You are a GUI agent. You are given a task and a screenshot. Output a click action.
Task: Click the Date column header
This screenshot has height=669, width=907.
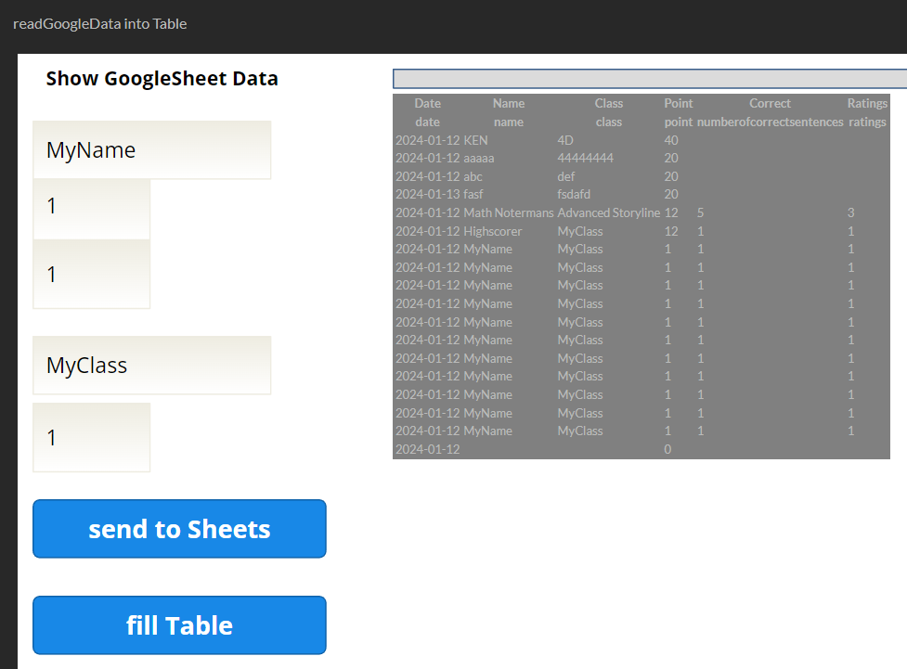[x=427, y=103]
